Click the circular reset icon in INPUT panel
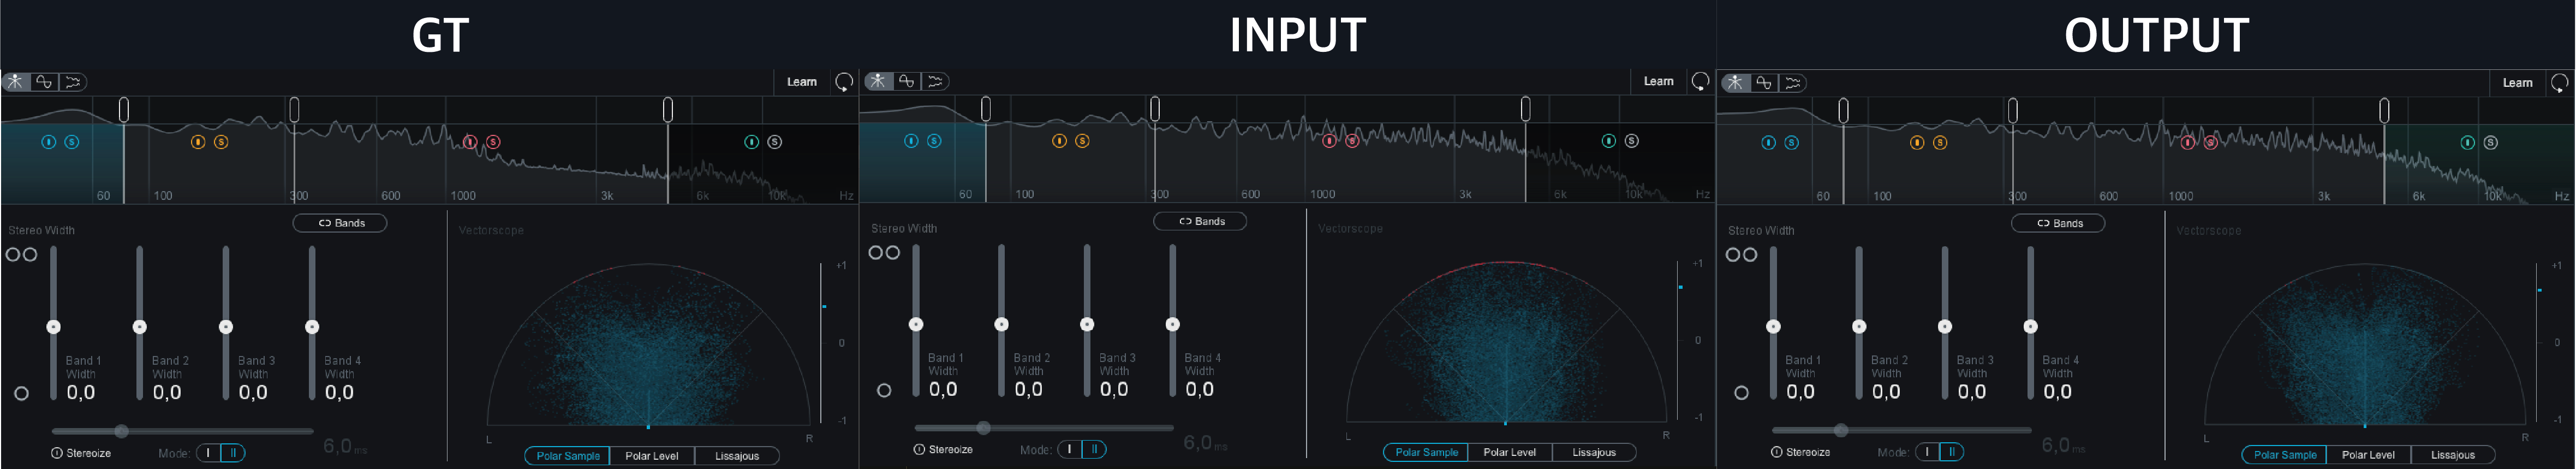This screenshot has width=2576, height=469. coord(1700,81)
